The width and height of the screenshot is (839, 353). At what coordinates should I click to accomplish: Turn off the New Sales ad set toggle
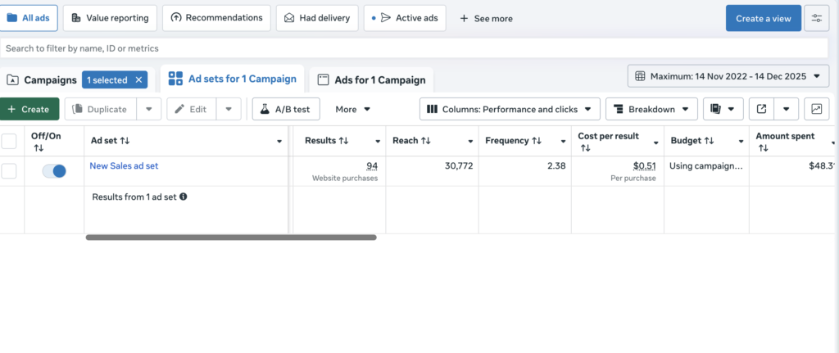tap(54, 170)
